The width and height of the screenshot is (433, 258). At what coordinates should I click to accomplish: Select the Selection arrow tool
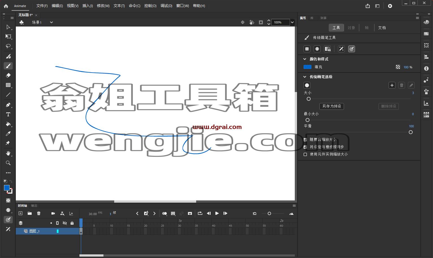[8, 27]
